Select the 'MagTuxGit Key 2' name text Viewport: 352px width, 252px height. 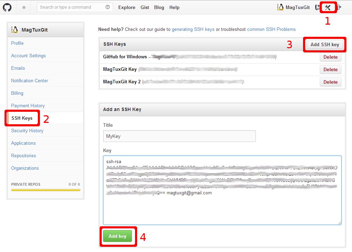tap(122, 82)
